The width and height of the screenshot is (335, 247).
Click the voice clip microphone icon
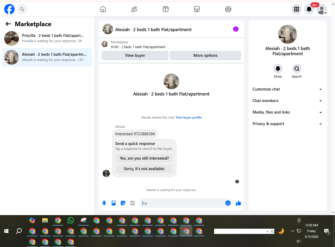click(x=104, y=203)
